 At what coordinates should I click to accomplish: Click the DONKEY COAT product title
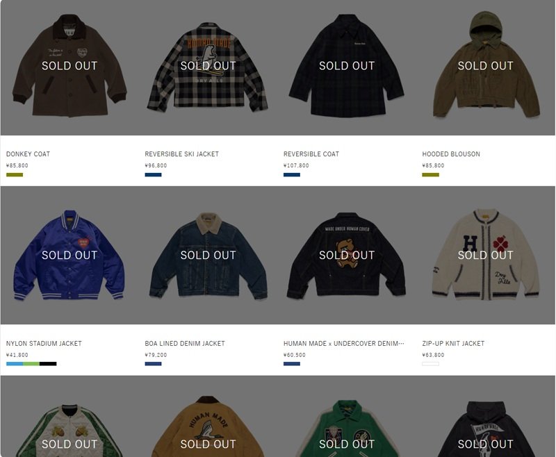coord(28,154)
